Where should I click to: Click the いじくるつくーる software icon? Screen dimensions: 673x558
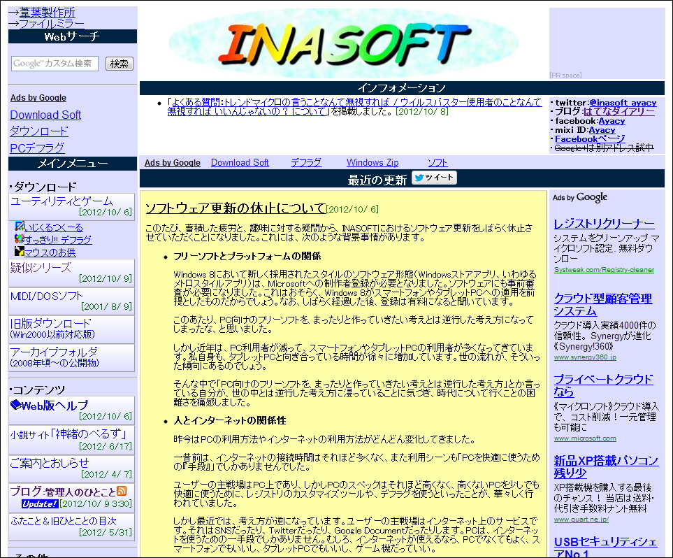pos(19,227)
